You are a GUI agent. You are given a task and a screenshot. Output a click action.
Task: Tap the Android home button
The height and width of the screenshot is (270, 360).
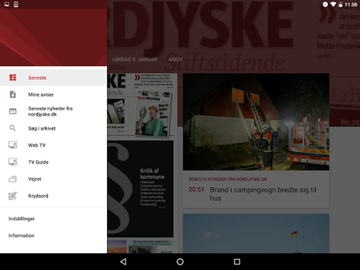coord(180,262)
